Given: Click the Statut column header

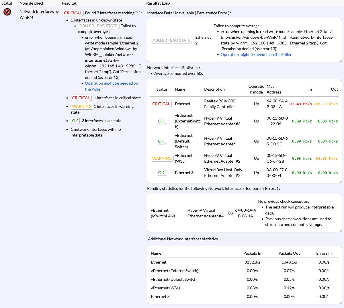Looking at the screenshot, I should 7,3.
